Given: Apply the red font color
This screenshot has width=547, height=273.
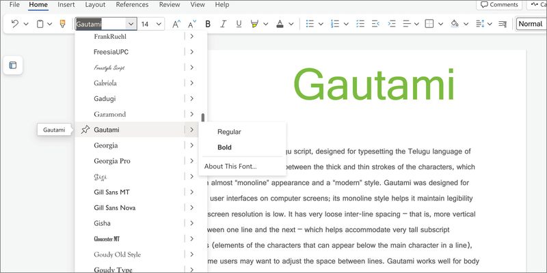Looking at the screenshot, I should (280, 24).
